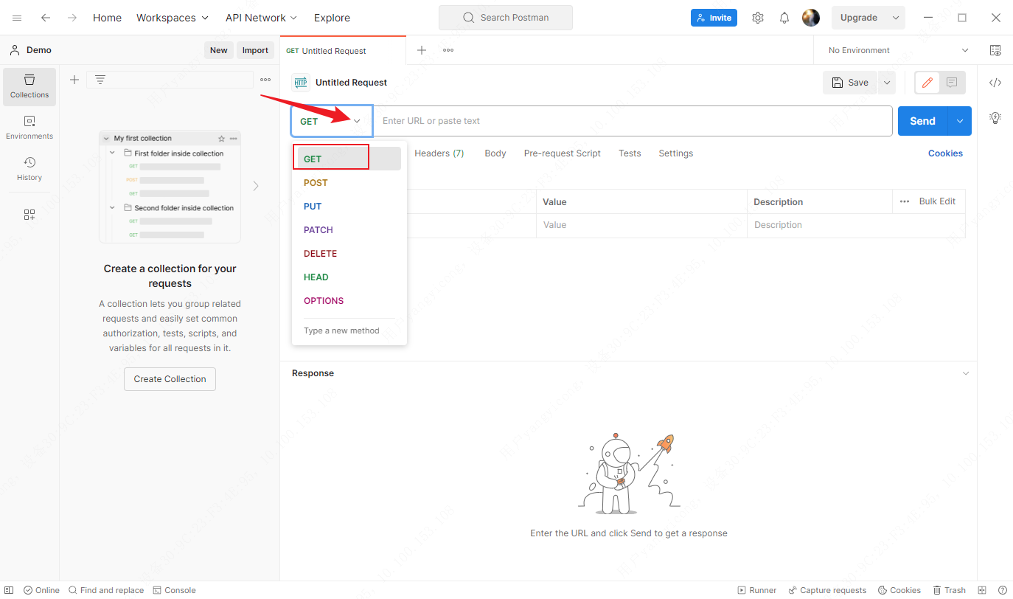This screenshot has width=1013, height=599.
Task: Add a new collection with the plus icon
Action: [74, 80]
